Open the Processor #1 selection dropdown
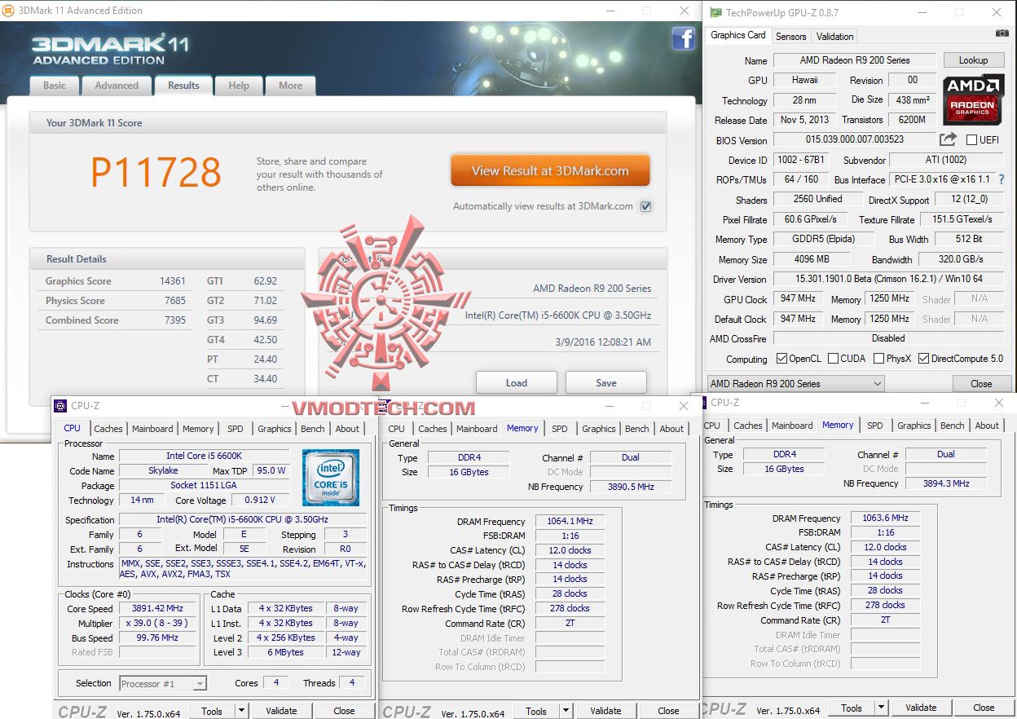Viewport: 1017px width, 719px height. pyautogui.click(x=163, y=683)
